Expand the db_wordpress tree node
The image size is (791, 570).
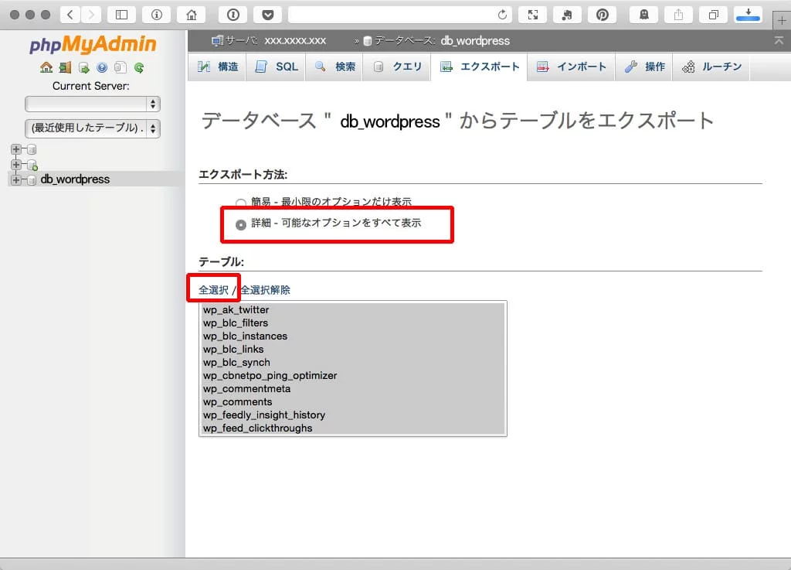(16, 179)
